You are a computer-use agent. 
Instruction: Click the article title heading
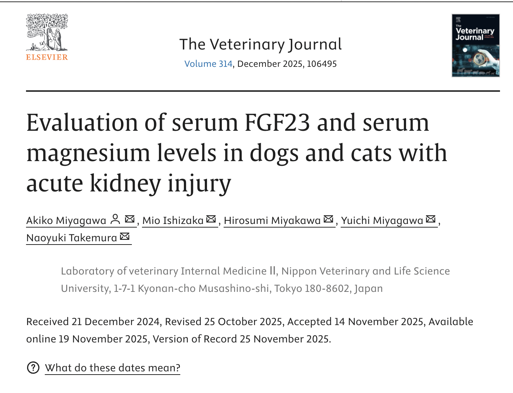(x=237, y=152)
